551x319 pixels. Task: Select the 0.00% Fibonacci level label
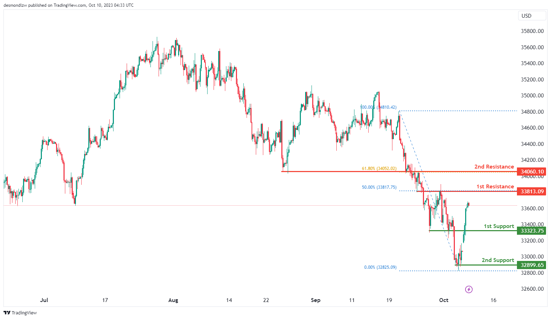380,267
